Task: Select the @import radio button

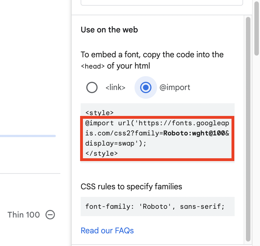Action: click(x=146, y=87)
